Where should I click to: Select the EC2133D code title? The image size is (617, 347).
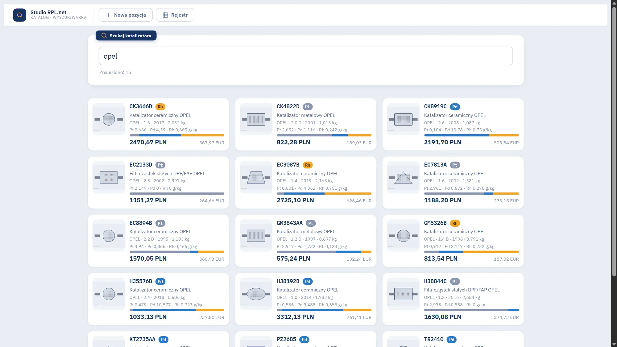pos(141,165)
